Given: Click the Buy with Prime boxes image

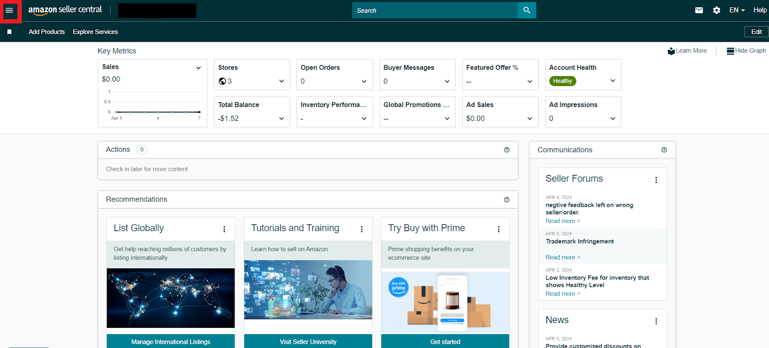Looking at the screenshot, I should click(445, 302).
